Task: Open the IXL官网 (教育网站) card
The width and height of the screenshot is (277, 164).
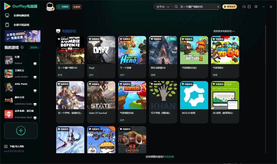Action: click(225, 102)
